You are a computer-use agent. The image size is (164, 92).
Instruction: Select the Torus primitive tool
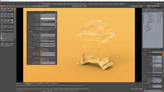(2, 16)
